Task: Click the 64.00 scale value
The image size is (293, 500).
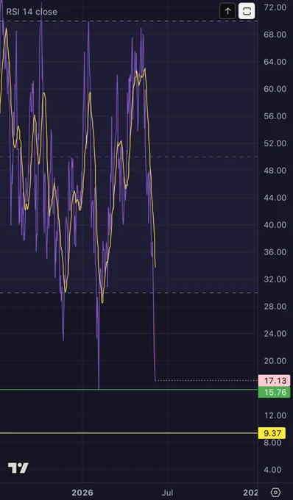Action: point(275,62)
